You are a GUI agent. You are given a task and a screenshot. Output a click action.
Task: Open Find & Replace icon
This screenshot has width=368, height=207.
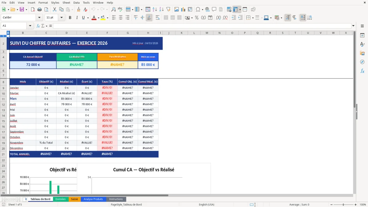[x=113, y=10]
